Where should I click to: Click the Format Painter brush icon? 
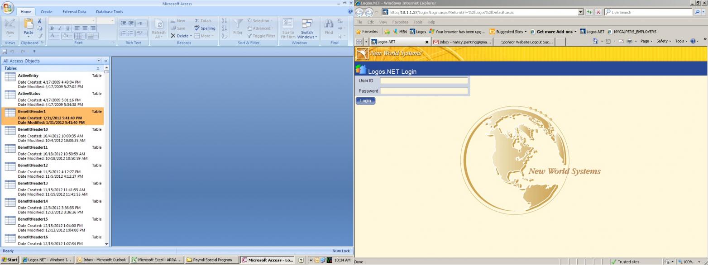40,36
